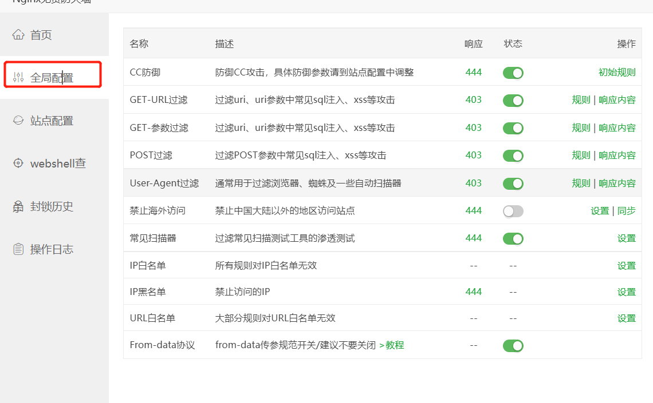Enable the 禁止海外访问 switch
The height and width of the screenshot is (403, 653).
[x=513, y=211]
